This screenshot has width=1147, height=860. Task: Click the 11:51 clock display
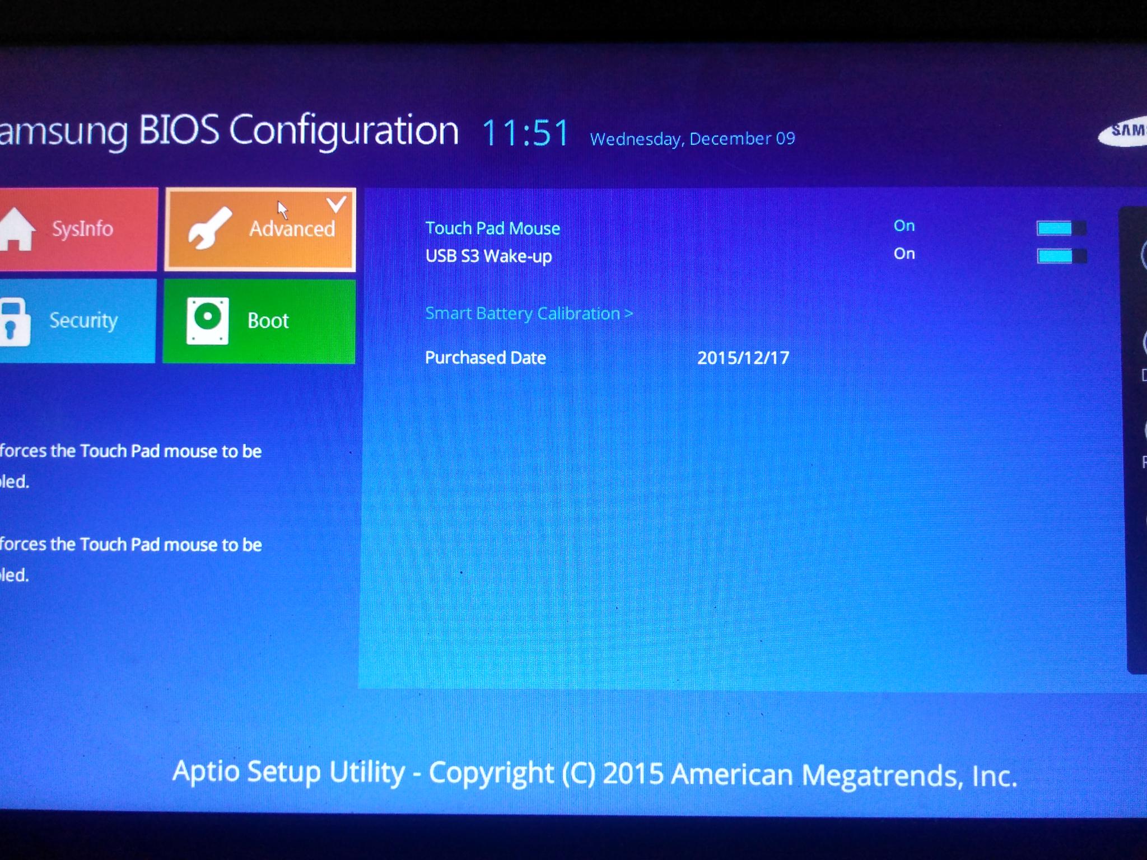pyautogui.click(x=525, y=133)
